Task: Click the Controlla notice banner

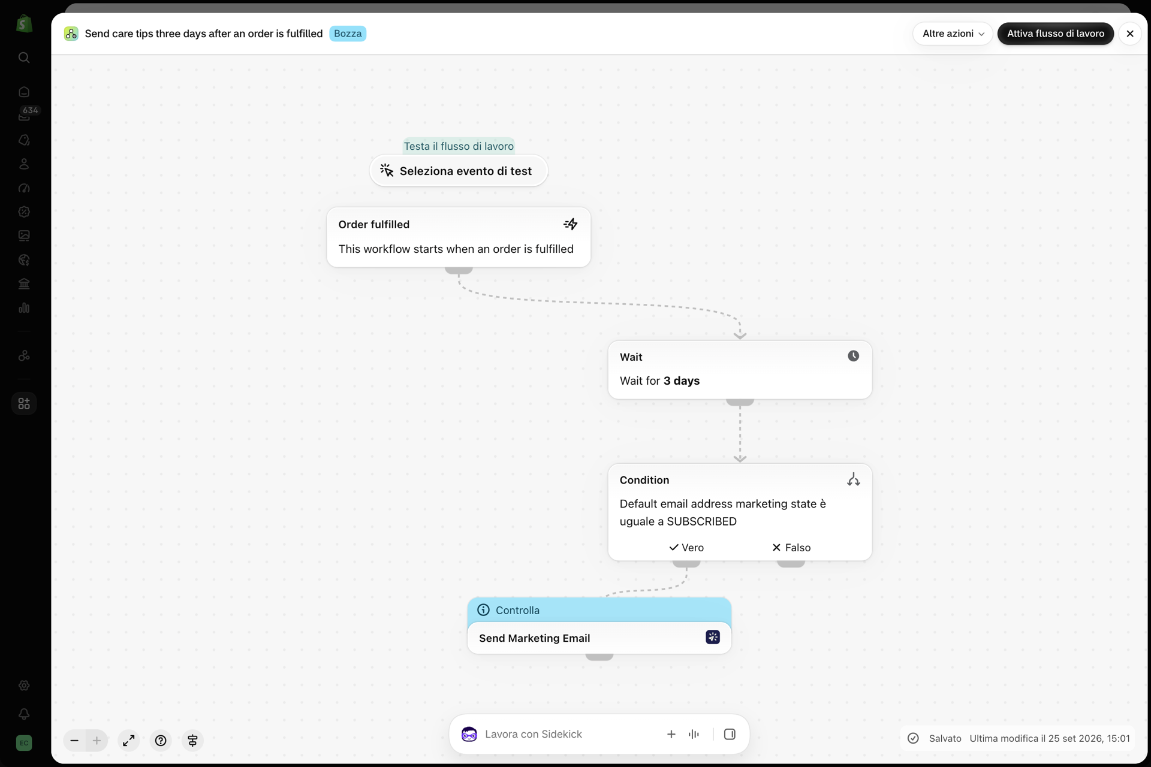Action: (x=599, y=610)
